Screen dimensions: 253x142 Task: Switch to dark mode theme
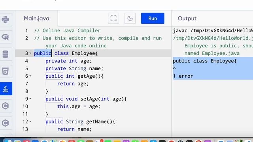(x=130, y=19)
